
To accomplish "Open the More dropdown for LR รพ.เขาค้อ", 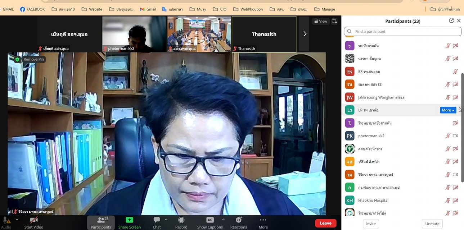I will (448, 110).
